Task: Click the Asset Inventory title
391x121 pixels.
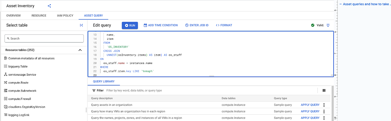Action: pos(20,6)
